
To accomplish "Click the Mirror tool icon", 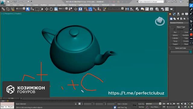I will click(x=127, y=9).
